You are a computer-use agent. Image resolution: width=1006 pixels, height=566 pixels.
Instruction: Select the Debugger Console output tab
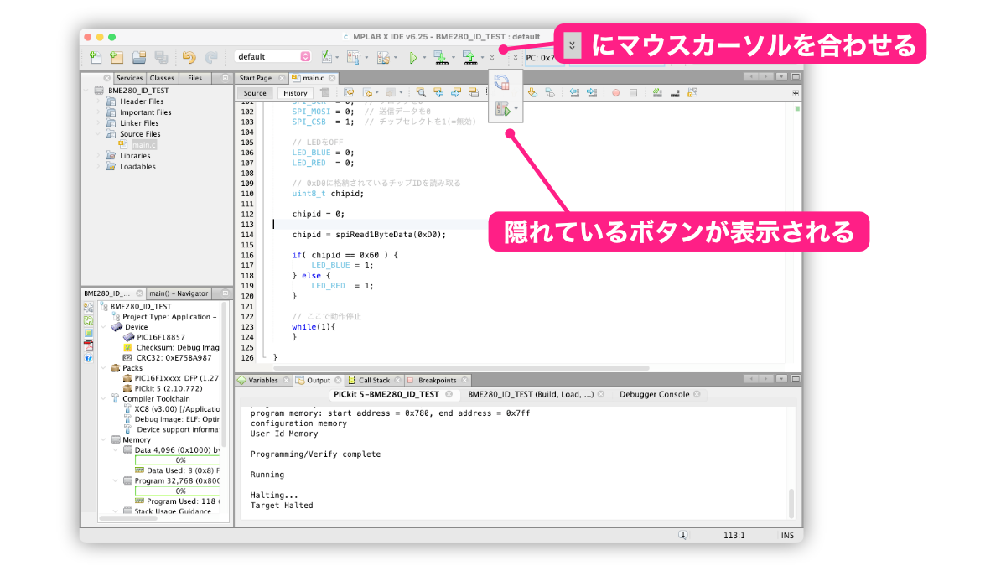pyautogui.click(x=655, y=394)
